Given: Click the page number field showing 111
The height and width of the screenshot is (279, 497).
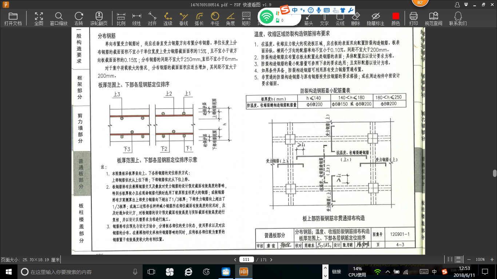Looking at the screenshot, I should [246, 260].
